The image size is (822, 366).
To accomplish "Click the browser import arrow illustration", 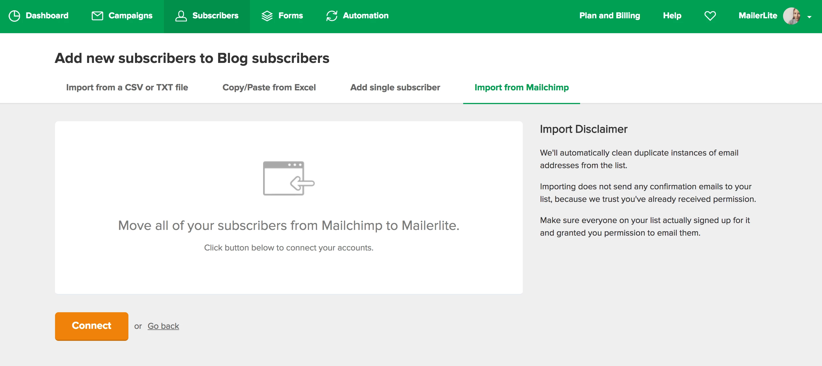I will [288, 178].
